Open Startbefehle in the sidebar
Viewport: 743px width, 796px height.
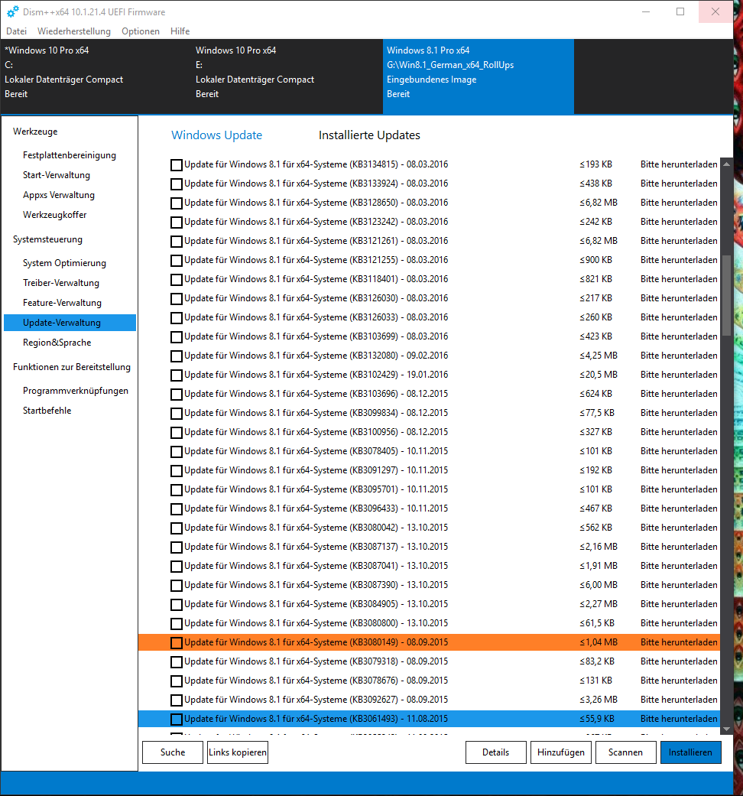pos(47,410)
